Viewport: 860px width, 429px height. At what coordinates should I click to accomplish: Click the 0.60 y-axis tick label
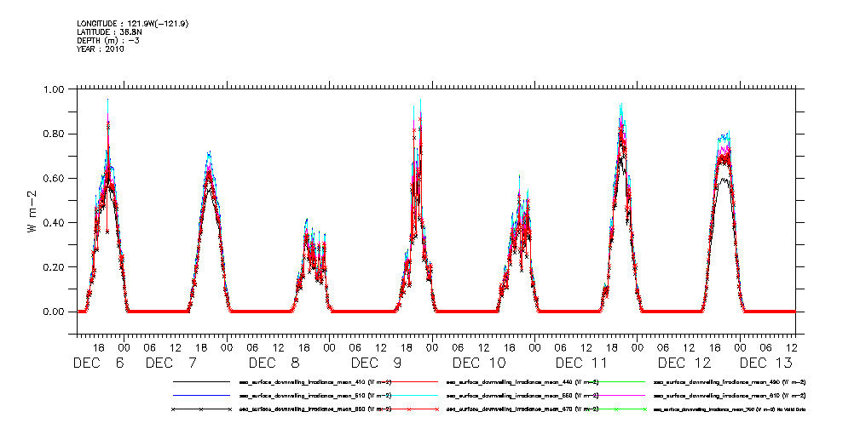(x=55, y=178)
